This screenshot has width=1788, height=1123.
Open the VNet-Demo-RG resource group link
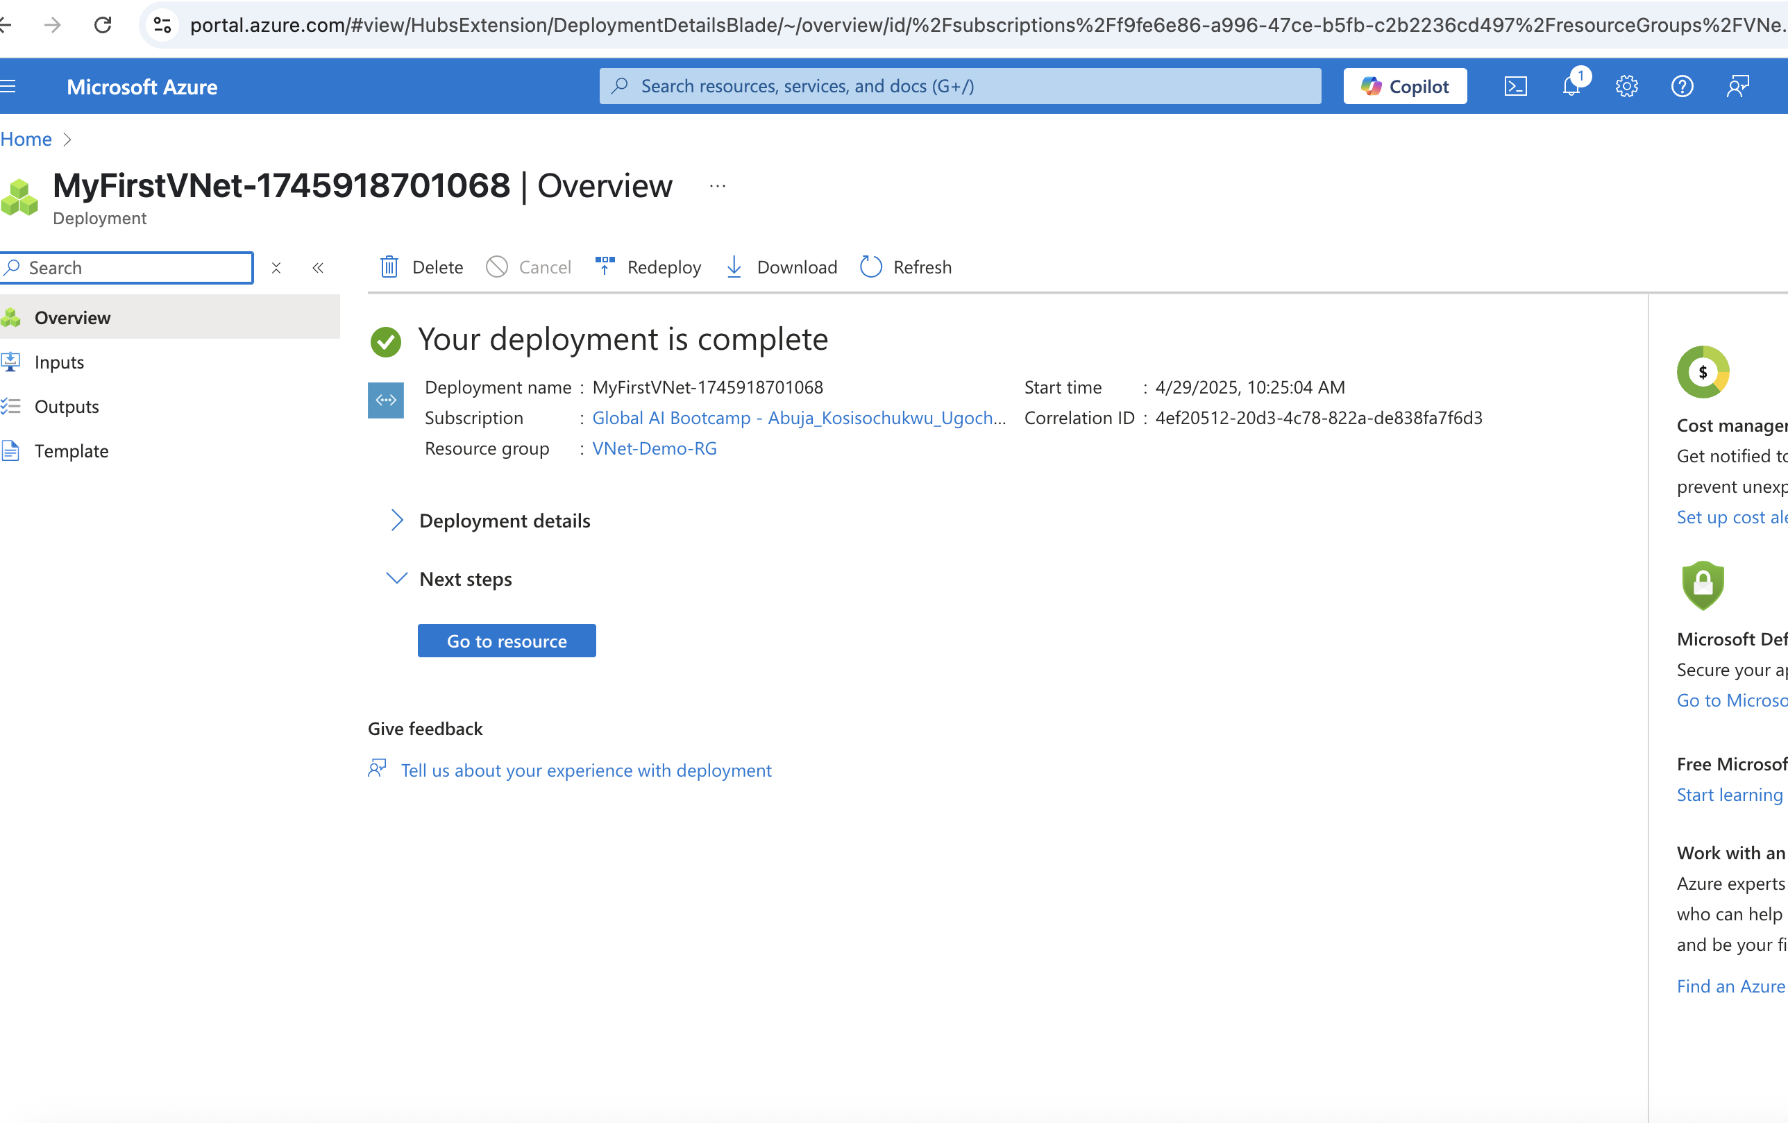pos(654,448)
